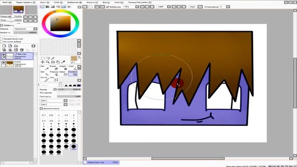Collapse the Дополнительно section

41,109
